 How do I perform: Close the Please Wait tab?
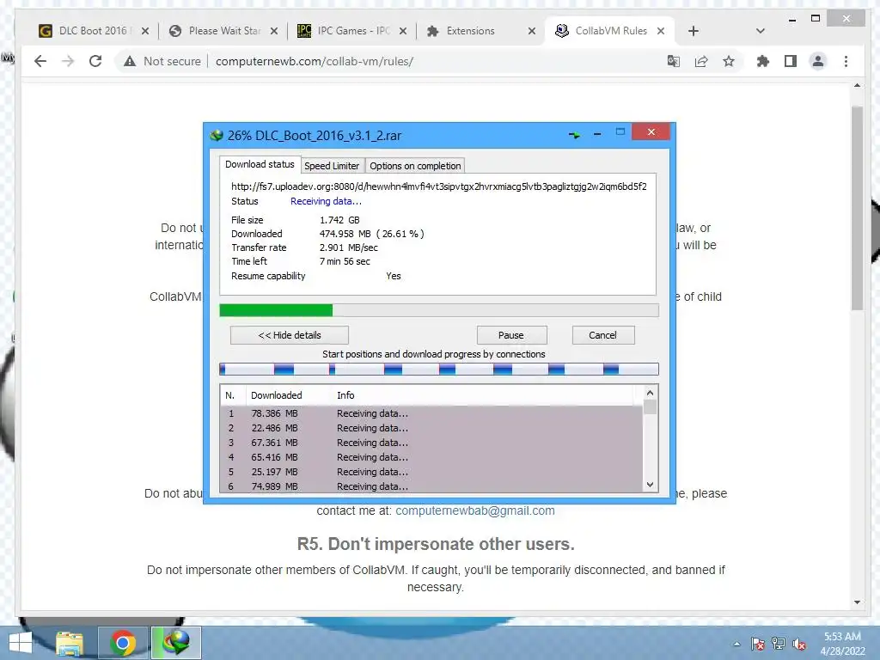point(274,31)
